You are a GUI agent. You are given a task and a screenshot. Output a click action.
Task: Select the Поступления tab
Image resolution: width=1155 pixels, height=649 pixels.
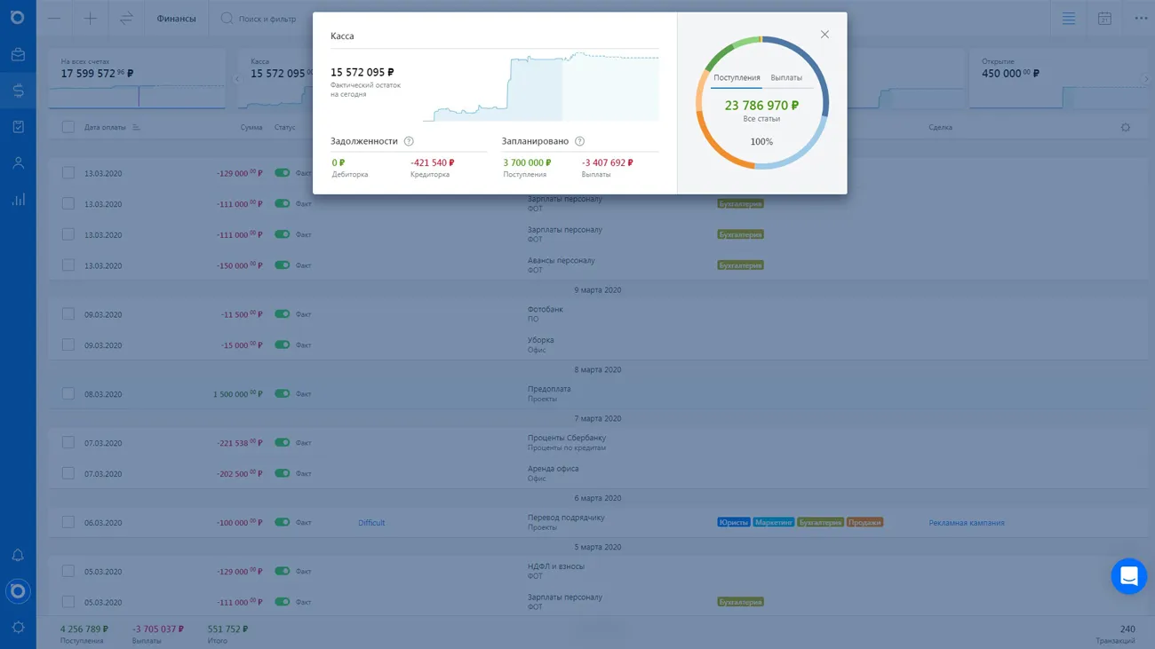tap(737, 78)
